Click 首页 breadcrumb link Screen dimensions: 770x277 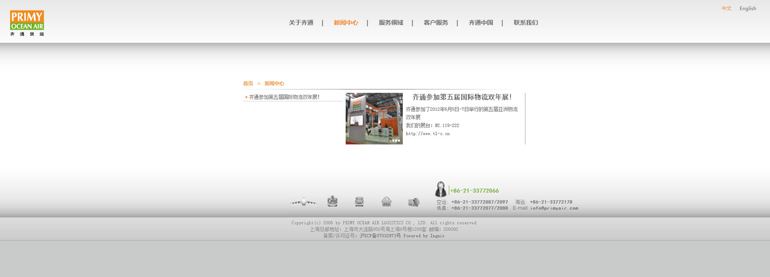[248, 83]
